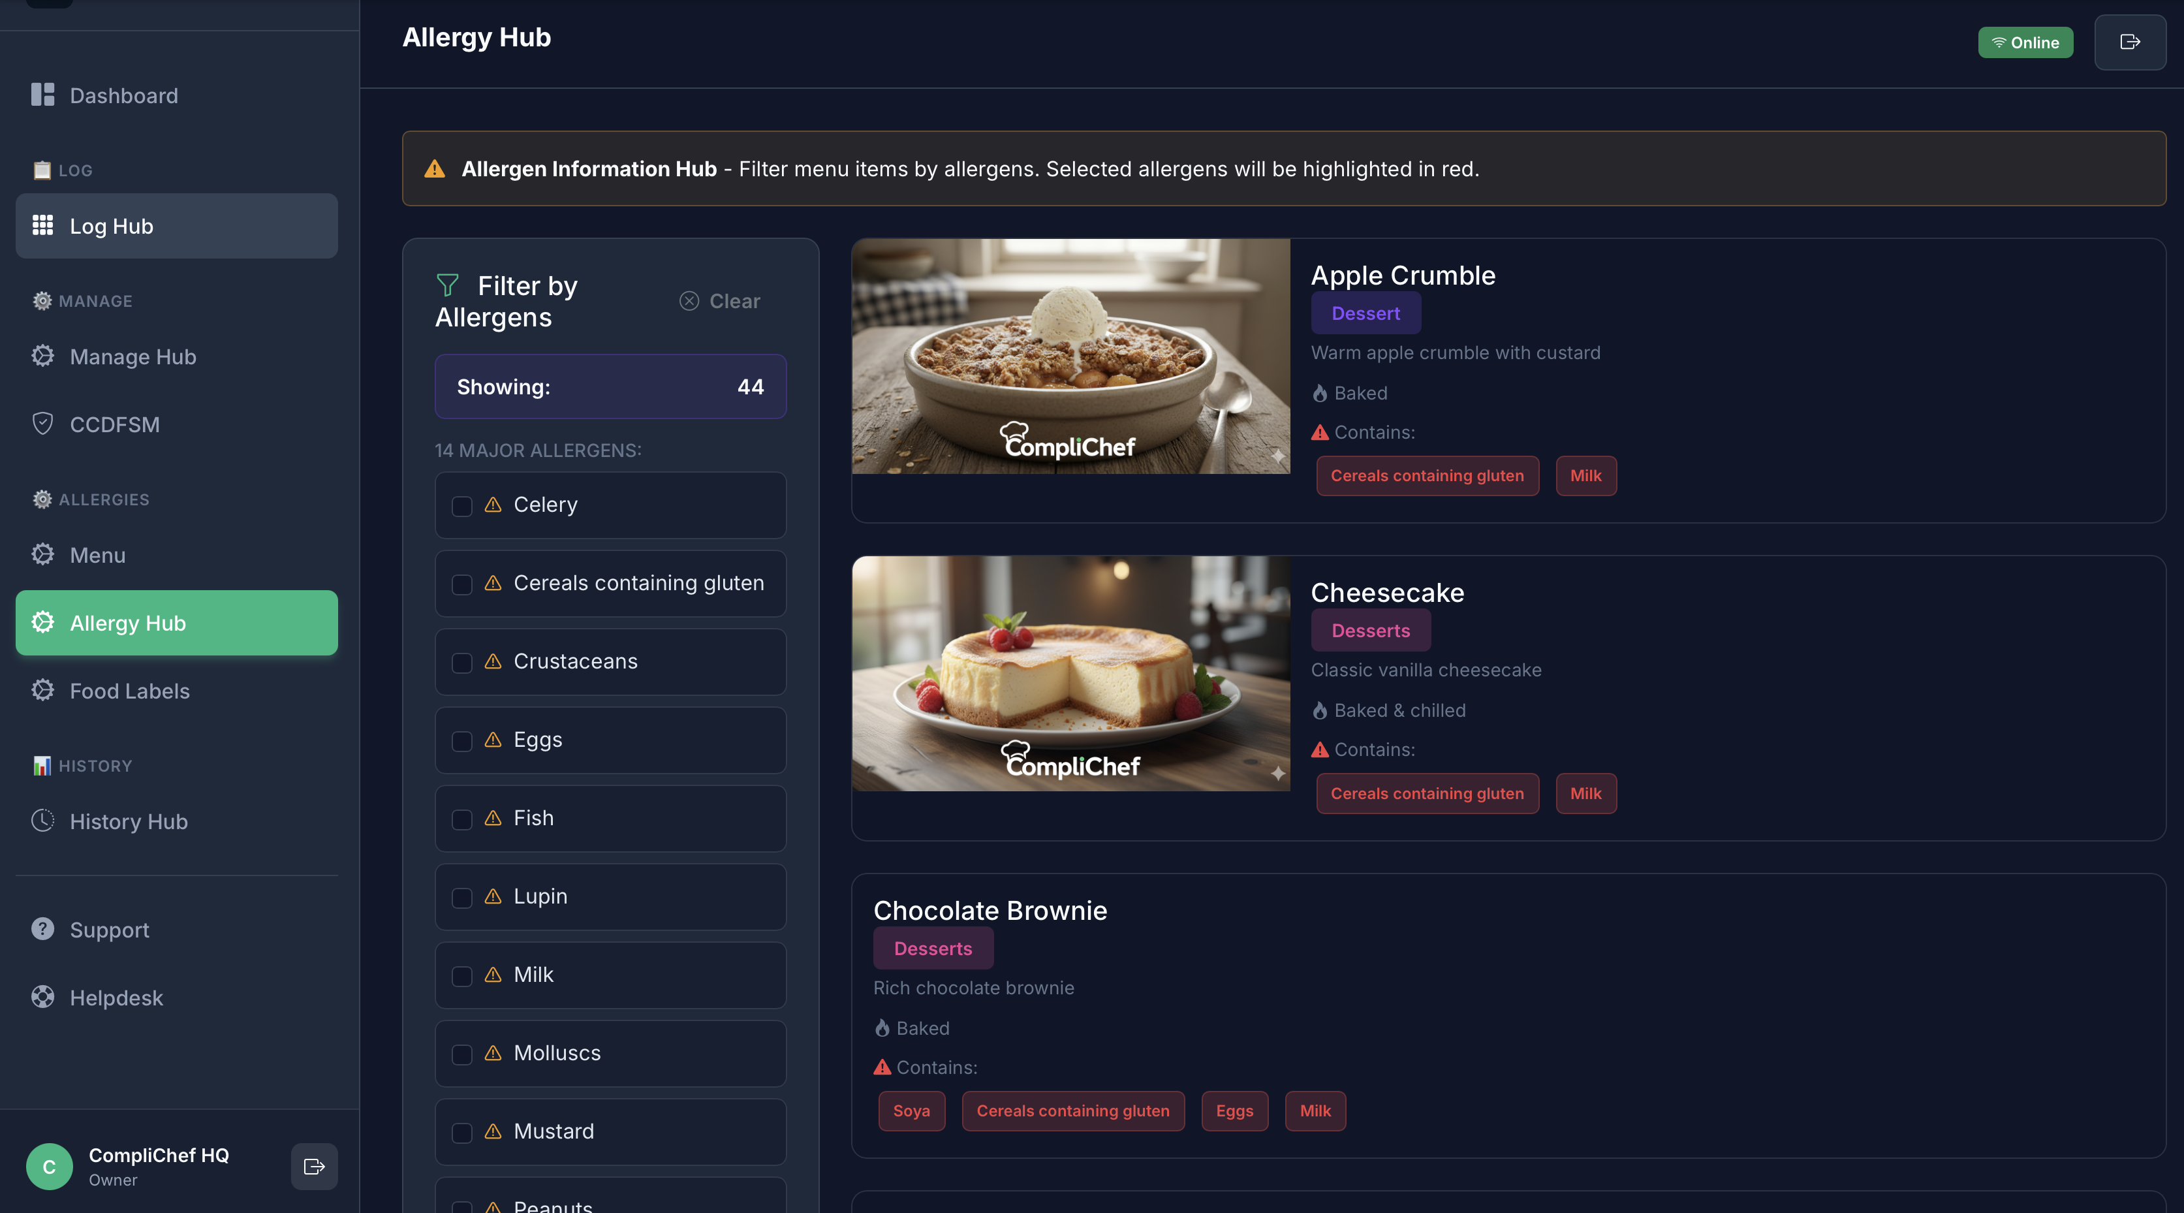Check the Milk allergen filter
Screen dimensions: 2184x1213
(x=462, y=975)
